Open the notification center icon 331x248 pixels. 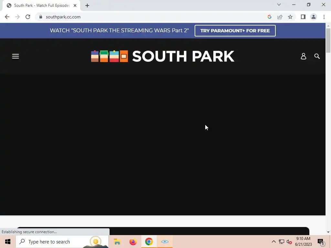(x=321, y=242)
